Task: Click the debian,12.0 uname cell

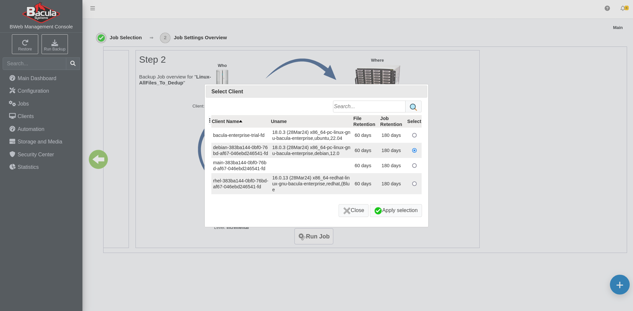Action: coord(311,150)
